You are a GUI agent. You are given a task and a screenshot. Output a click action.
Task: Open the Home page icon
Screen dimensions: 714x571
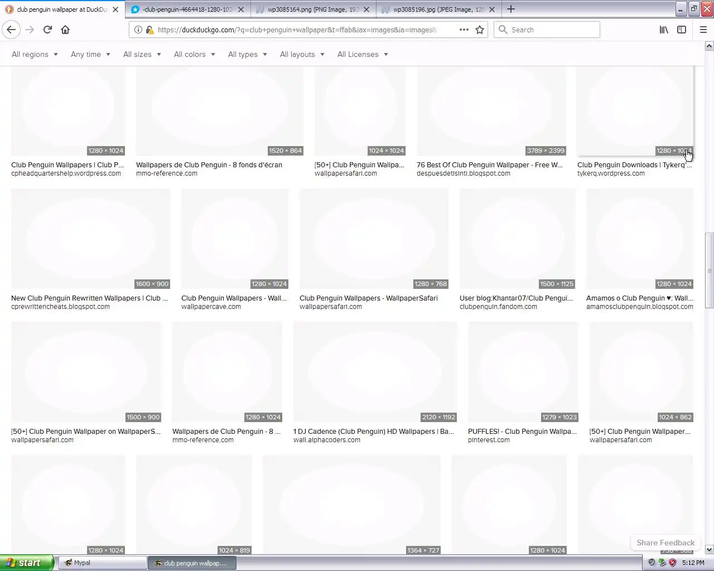[x=65, y=30]
